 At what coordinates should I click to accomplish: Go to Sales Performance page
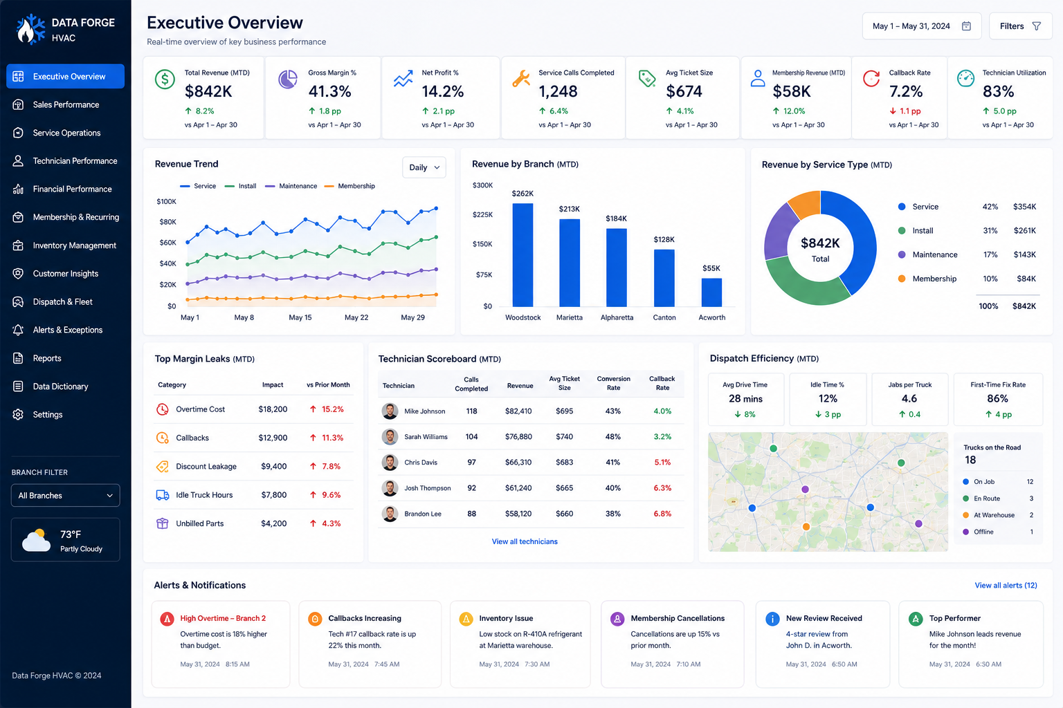pyautogui.click(x=66, y=104)
